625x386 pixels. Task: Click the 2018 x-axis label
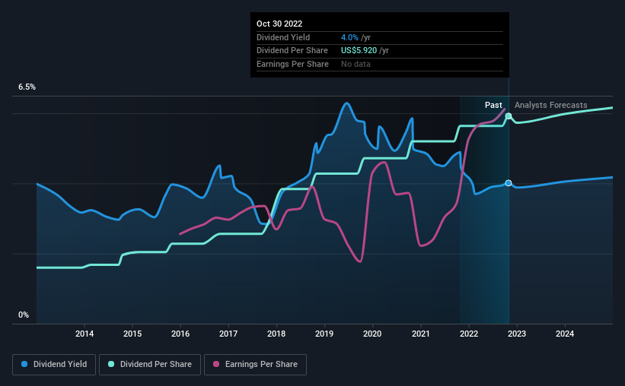tap(276, 334)
